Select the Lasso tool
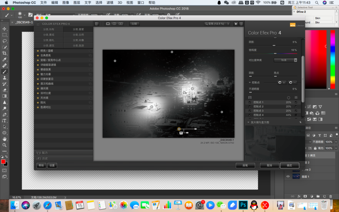The image size is (339, 212). [4, 41]
